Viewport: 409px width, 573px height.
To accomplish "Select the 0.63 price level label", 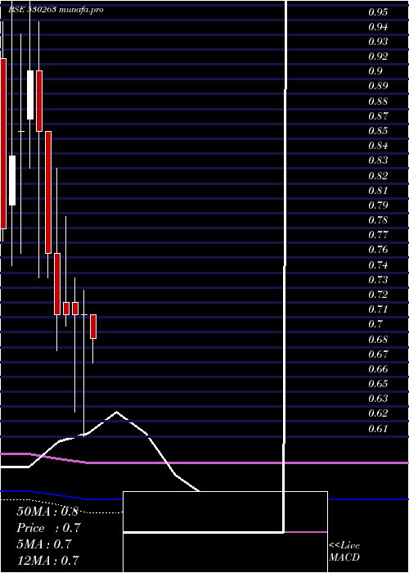I will point(378,399).
